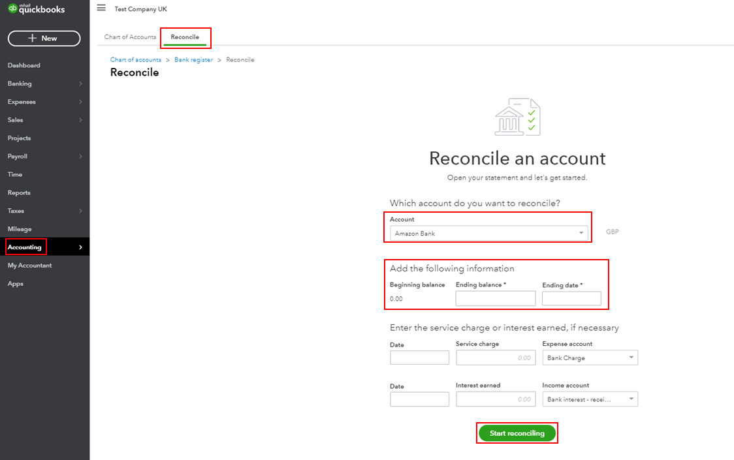Click the Start reconciling button
The width and height of the screenshot is (734, 460).
click(x=517, y=433)
